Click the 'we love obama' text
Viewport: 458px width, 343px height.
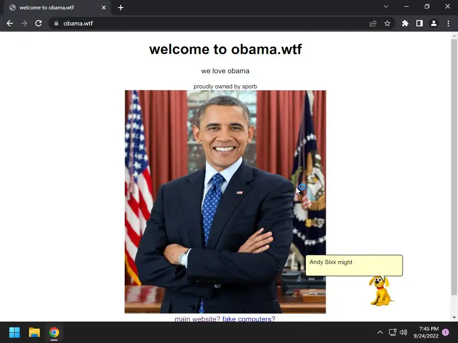225,71
